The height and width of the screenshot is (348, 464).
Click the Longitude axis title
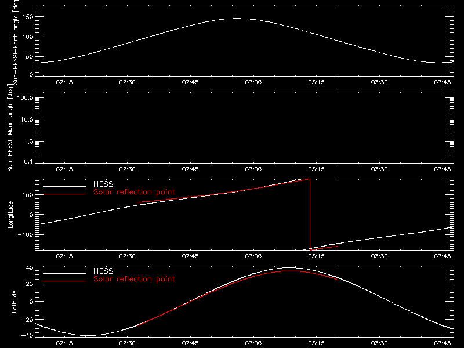tap(10, 215)
